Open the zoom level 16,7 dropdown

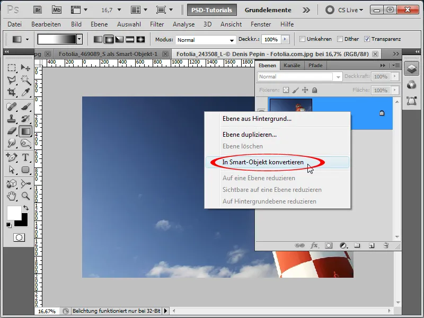point(119,10)
